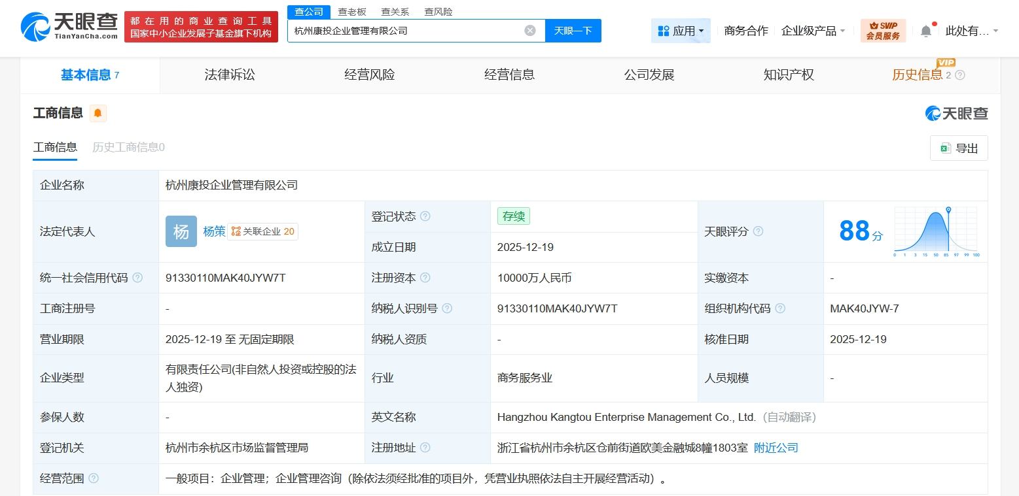The image size is (1019, 496).
Task: Click the blue avatar for 杨策
Action: tap(181, 231)
